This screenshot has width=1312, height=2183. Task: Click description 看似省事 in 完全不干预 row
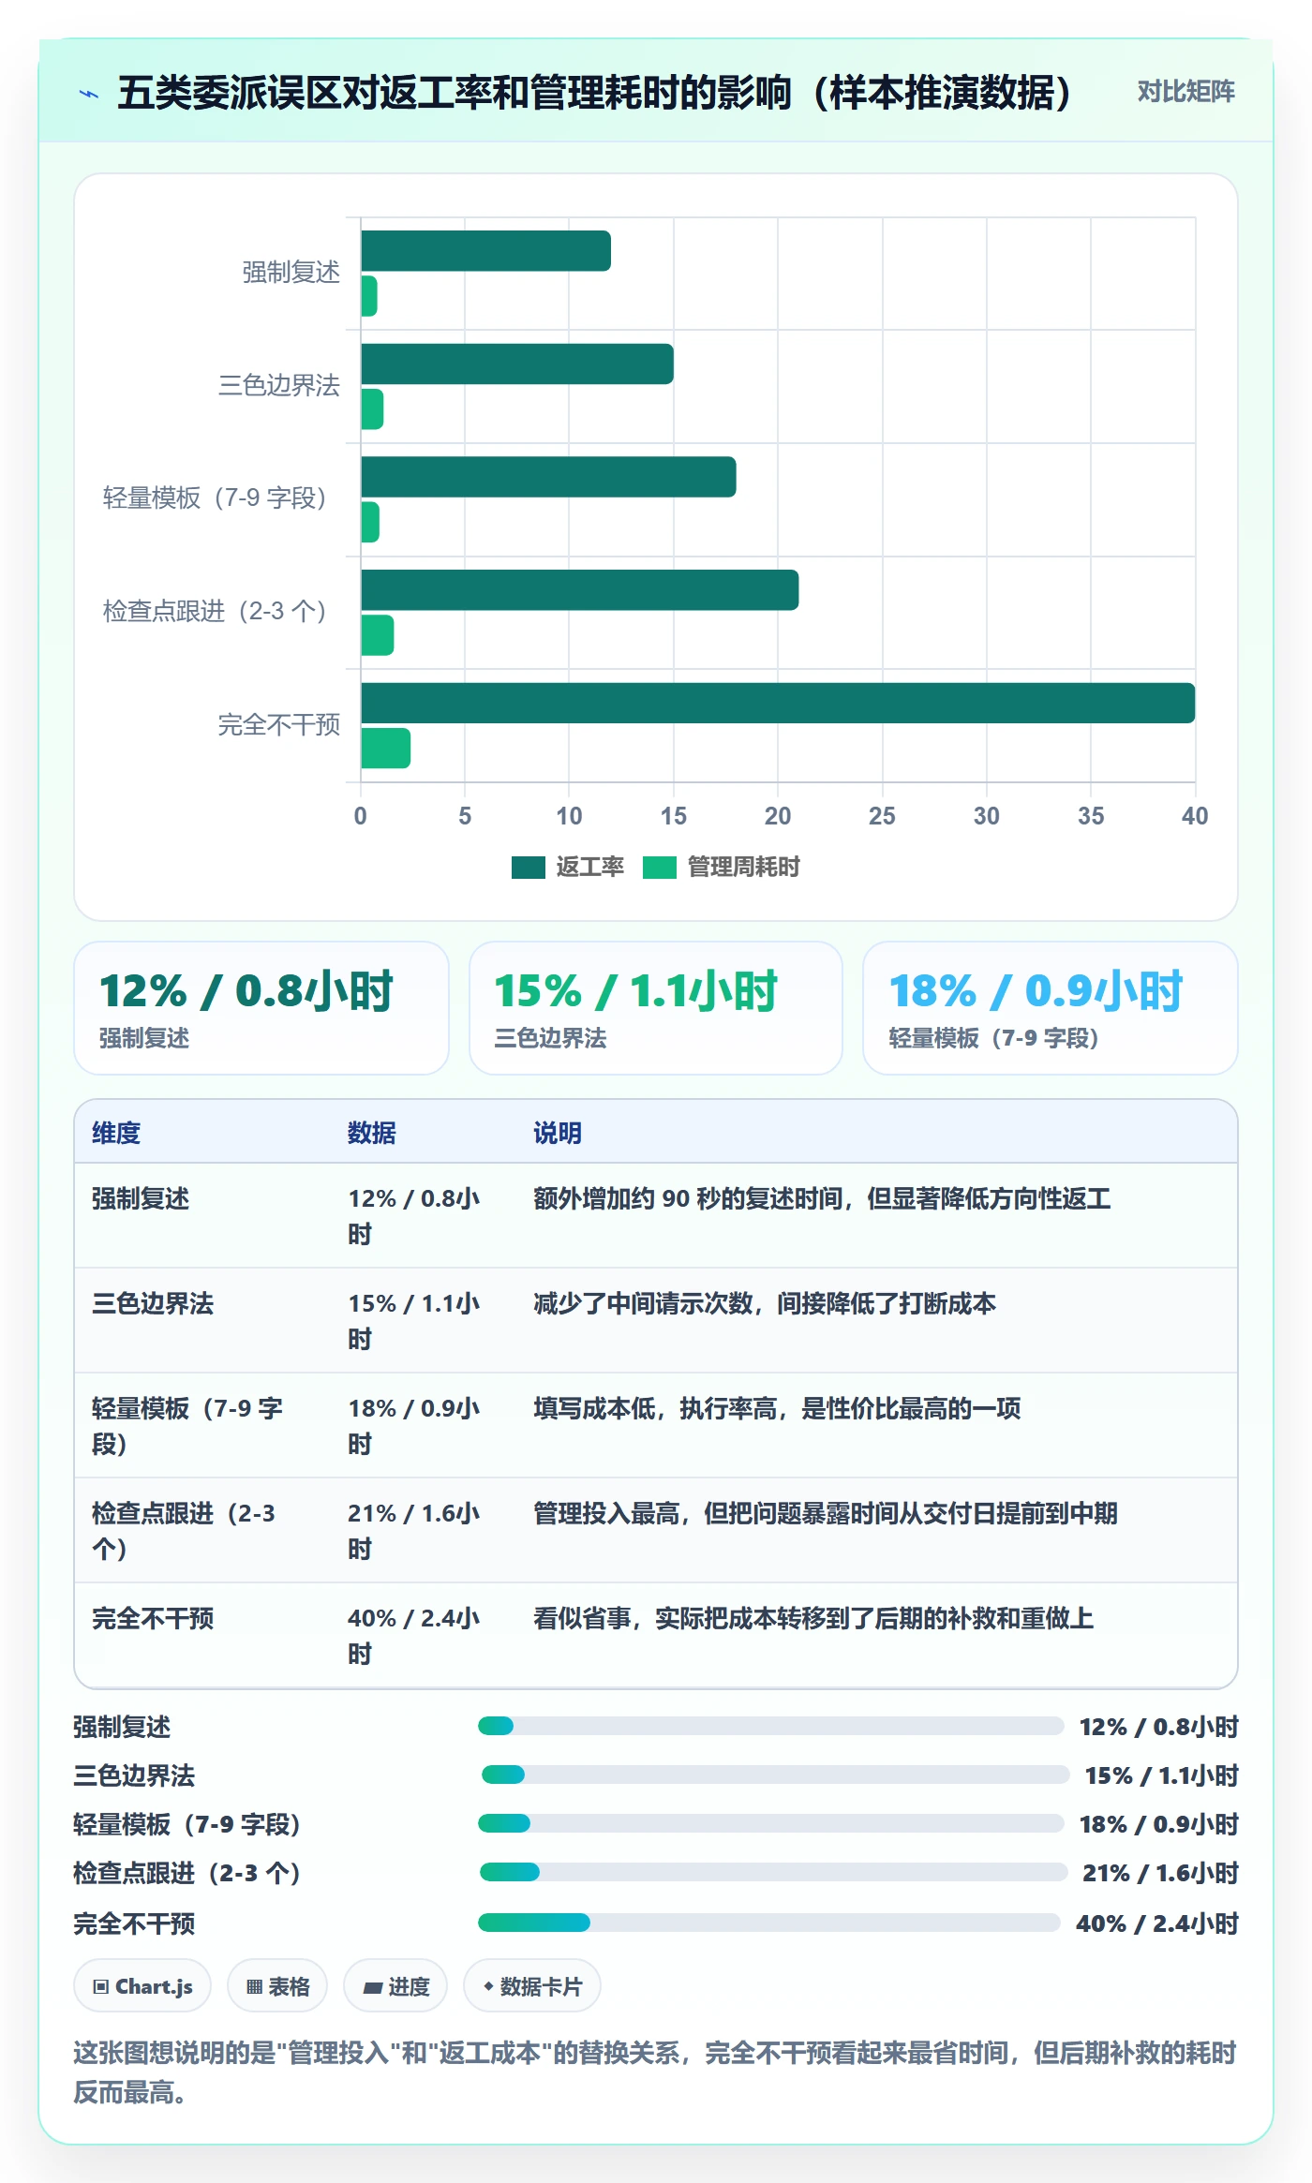[813, 1618]
